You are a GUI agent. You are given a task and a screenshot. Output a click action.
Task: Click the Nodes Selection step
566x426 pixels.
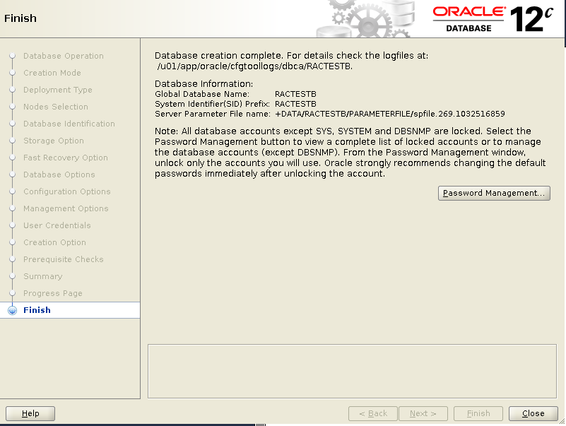pyautogui.click(x=55, y=107)
